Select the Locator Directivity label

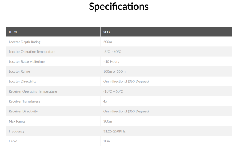coord(23,81)
